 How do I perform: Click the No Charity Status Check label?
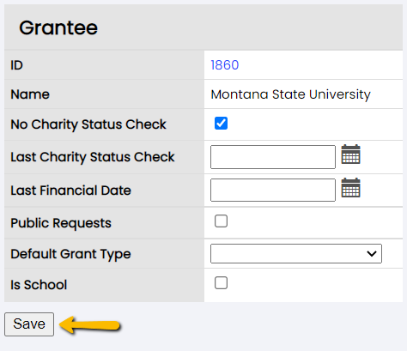(x=88, y=124)
